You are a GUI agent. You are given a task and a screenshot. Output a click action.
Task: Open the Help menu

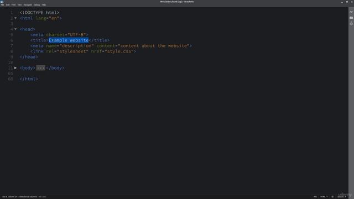[x=44, y=5]
